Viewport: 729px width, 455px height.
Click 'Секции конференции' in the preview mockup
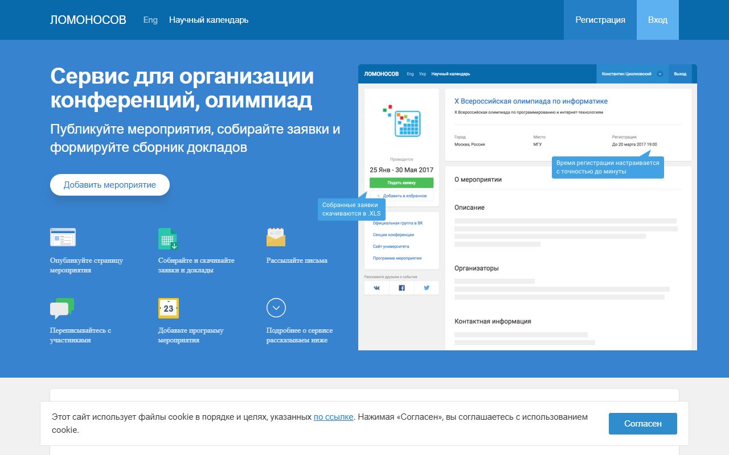[394, 235]
